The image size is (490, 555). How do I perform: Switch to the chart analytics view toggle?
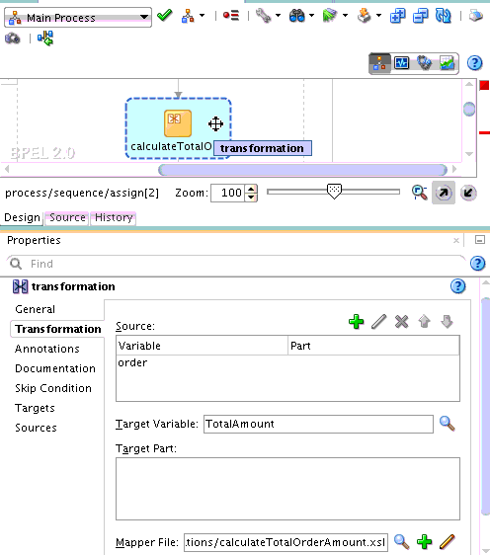[x=447, y=63]
